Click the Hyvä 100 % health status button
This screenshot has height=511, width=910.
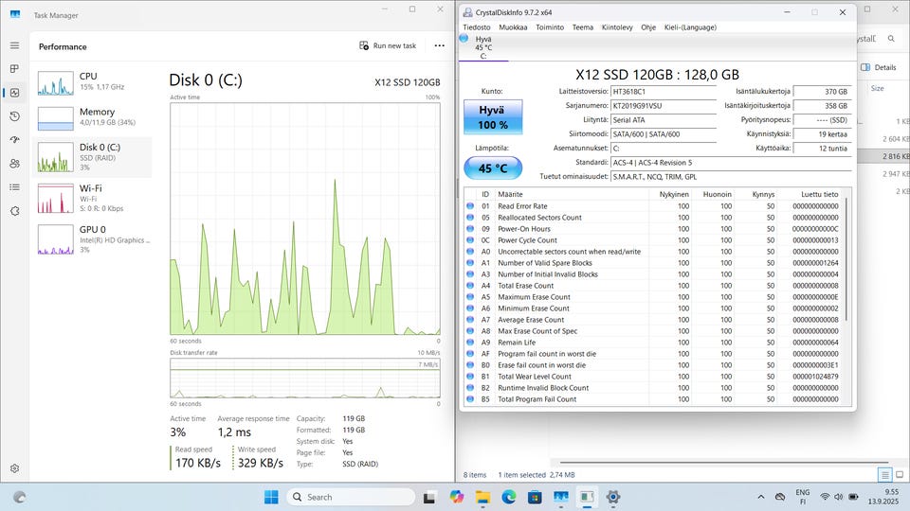pos(493,117)
